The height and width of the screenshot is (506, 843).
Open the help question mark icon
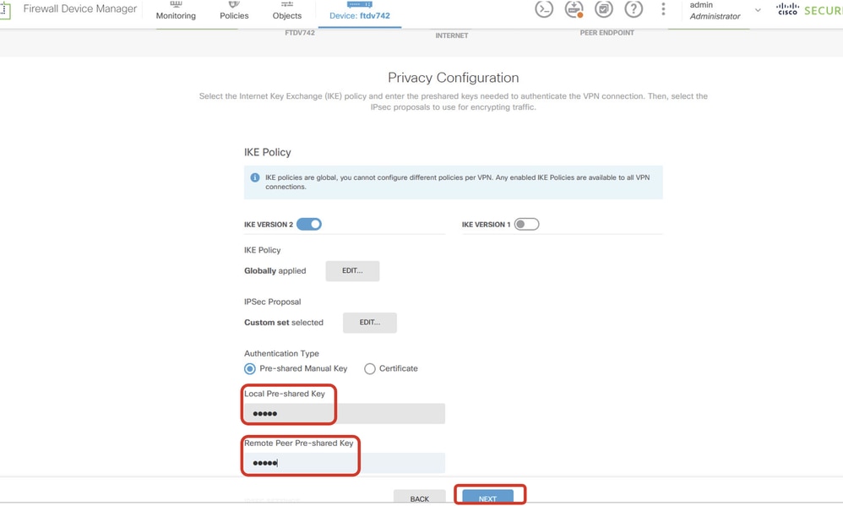click(x=634, y=8)
